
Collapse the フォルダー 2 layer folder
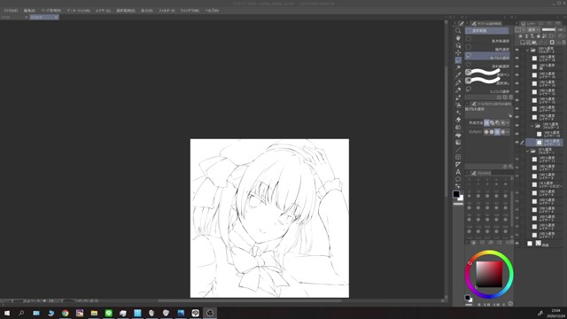[x=532, y=126]
